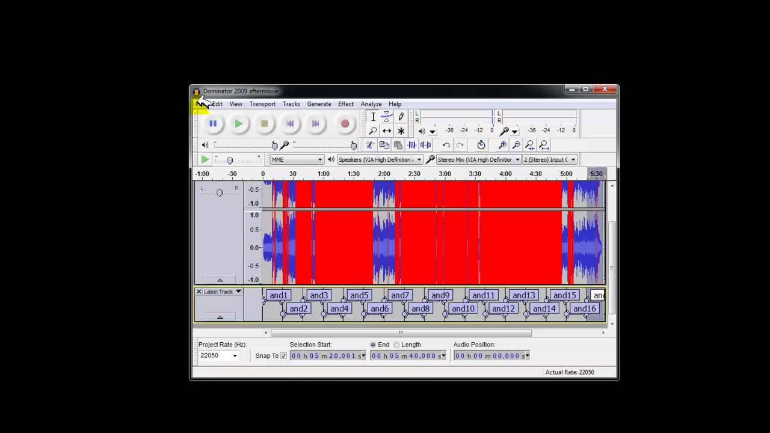Fit selection to window width

pos(529,145)
